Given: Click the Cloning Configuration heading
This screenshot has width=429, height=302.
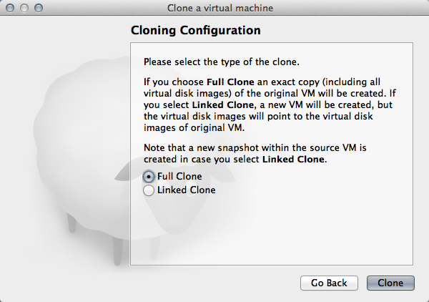Looking at the screenshot, I should click(195, 31).
